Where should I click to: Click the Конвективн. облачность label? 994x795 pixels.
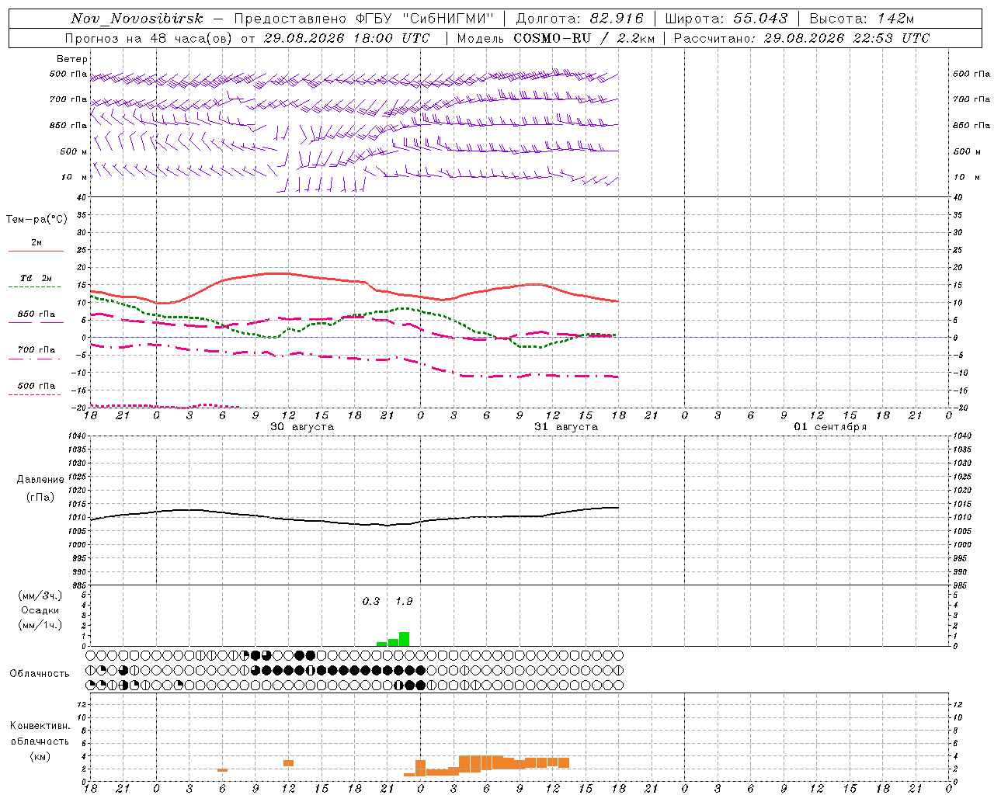[40, 741]
